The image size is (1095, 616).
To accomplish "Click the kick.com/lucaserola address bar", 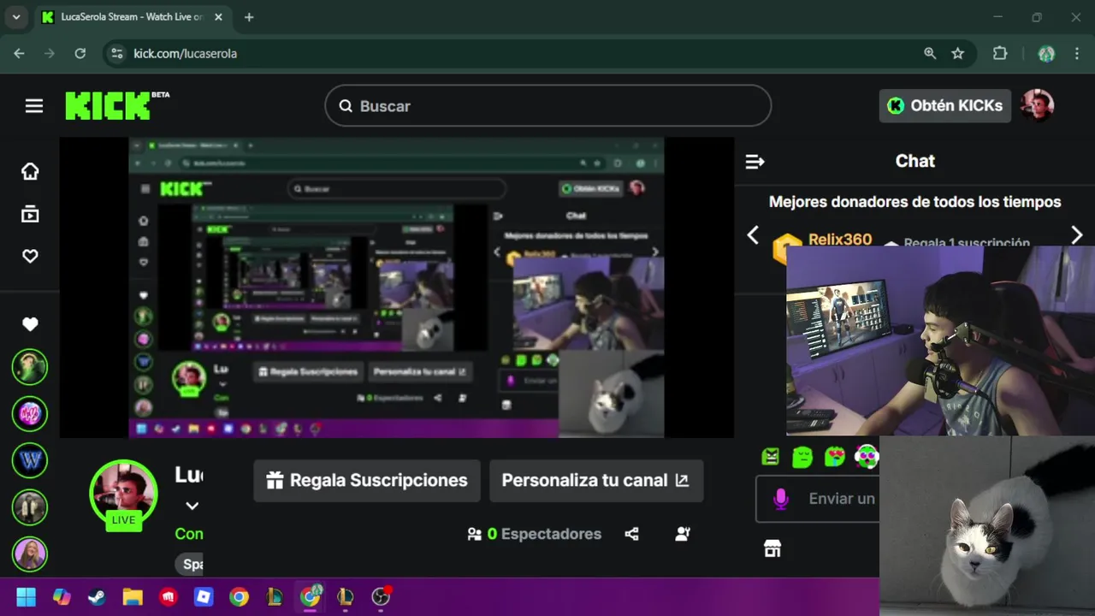I will [x=185, y=53].
